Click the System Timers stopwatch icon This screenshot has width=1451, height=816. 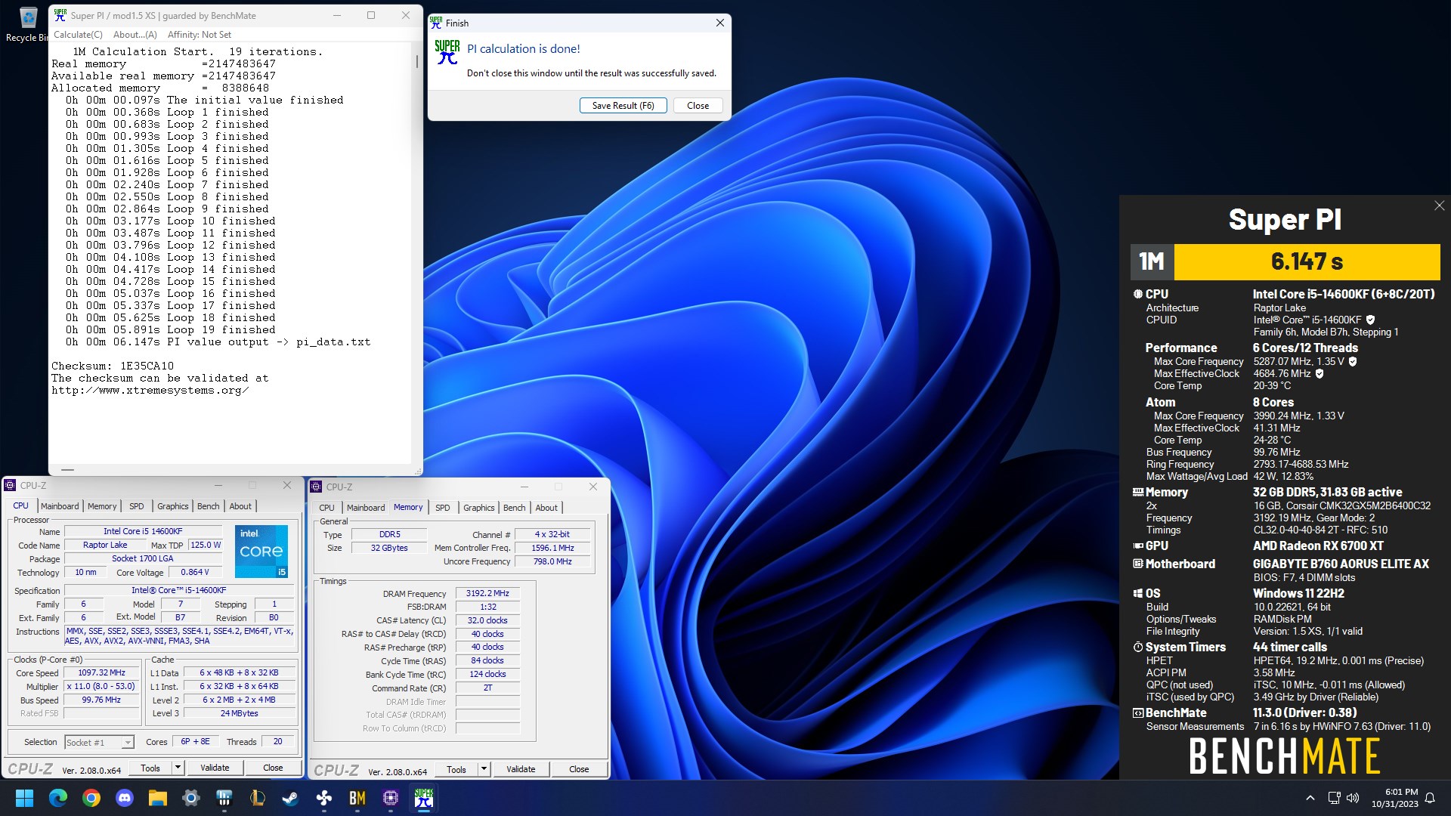point(1137,647)
